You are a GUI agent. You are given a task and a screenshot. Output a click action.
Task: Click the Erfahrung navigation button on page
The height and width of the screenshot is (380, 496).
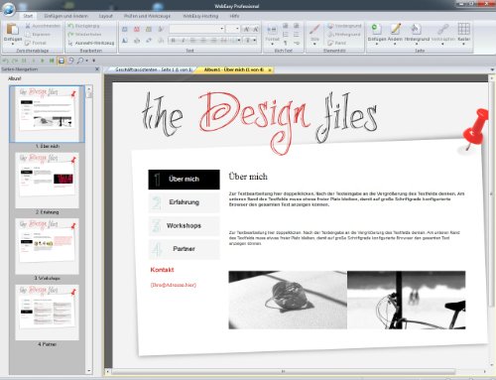click(x=184, y=202)
